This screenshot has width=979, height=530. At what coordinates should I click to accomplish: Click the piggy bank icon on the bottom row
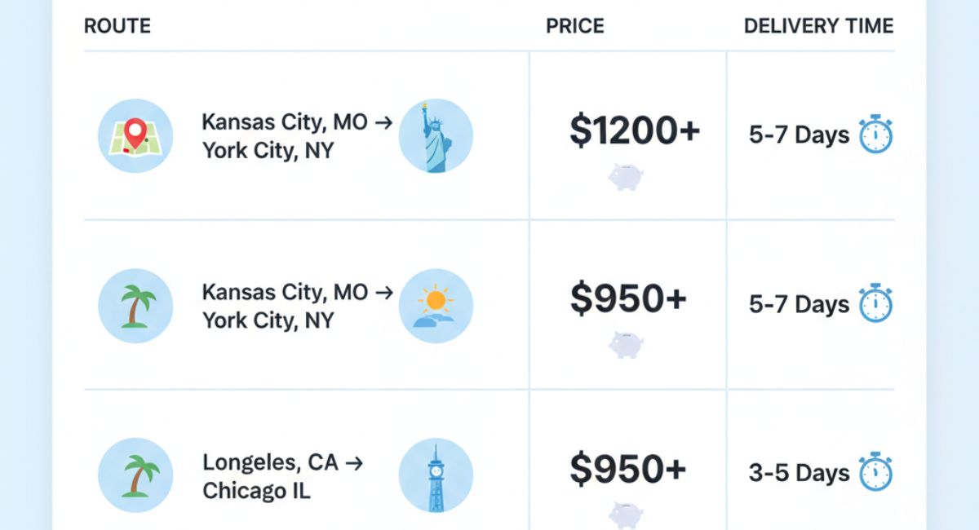627,514
